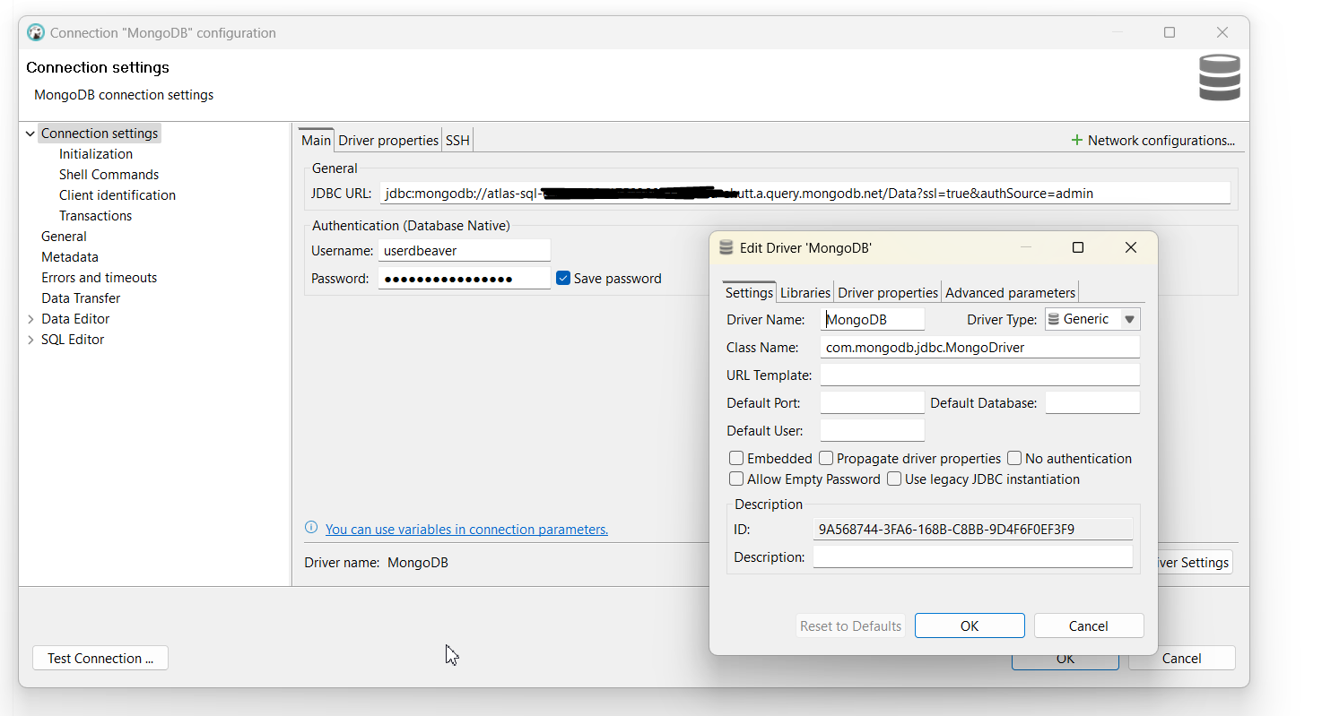This screenshot has height=716, width=1322.
Task: Check the No authentication option
Action: 1014,459
